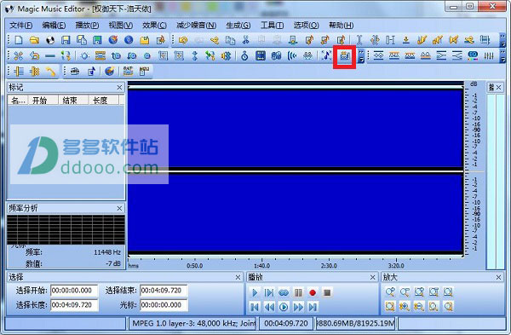Start playback with the Play button

255,292
